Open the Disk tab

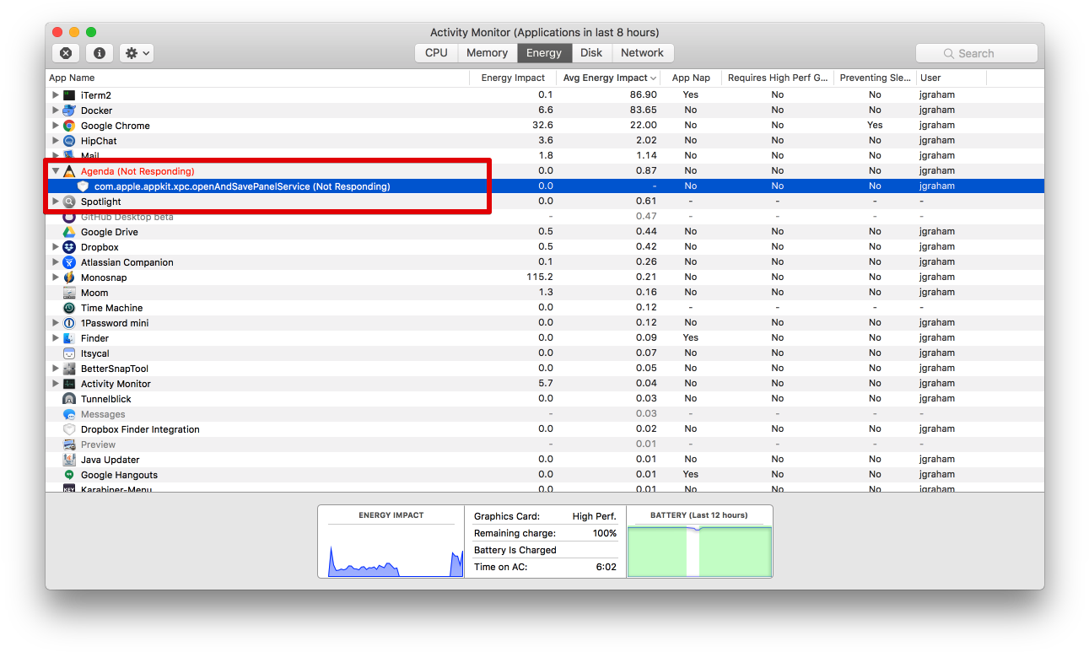tap(591, 53)
